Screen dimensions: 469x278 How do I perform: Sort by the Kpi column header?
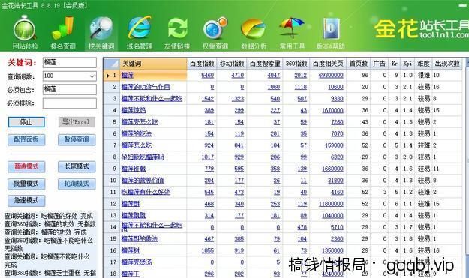(x=407, y=64)
